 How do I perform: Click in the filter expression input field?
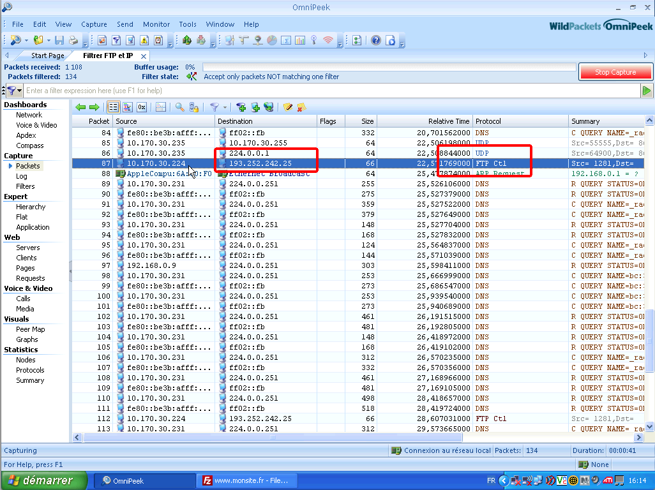tap(332, 91)
